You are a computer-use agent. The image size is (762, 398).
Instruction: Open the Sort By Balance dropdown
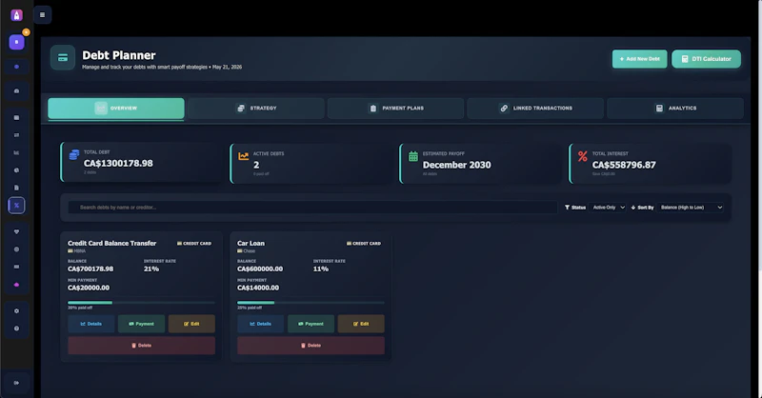pos(690,208)
